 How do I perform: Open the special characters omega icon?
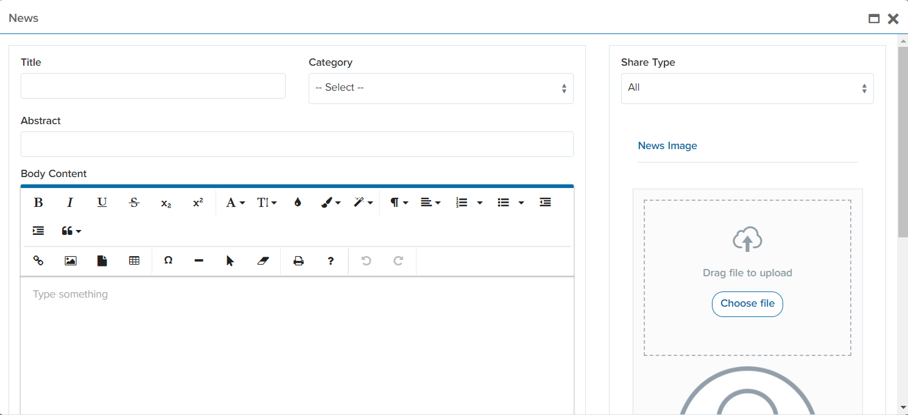click(x=168, y=260)
